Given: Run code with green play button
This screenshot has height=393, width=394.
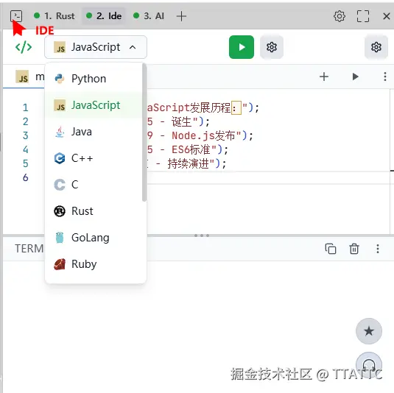Looking at the screenshot, I should tap(242, 47).
